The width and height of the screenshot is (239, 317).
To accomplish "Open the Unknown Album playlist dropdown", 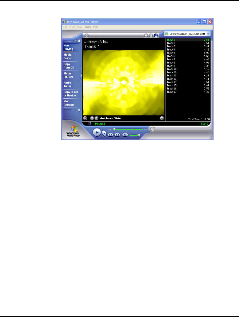I will (188, 34).
